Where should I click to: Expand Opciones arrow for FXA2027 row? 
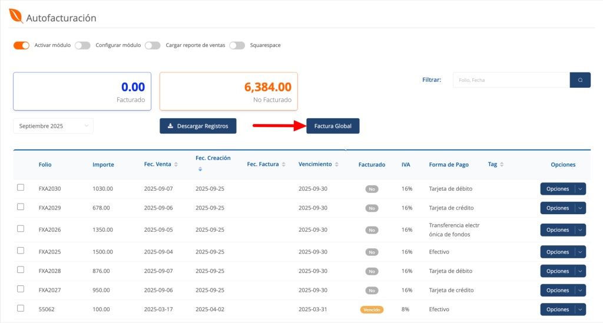tap(580, 291)
